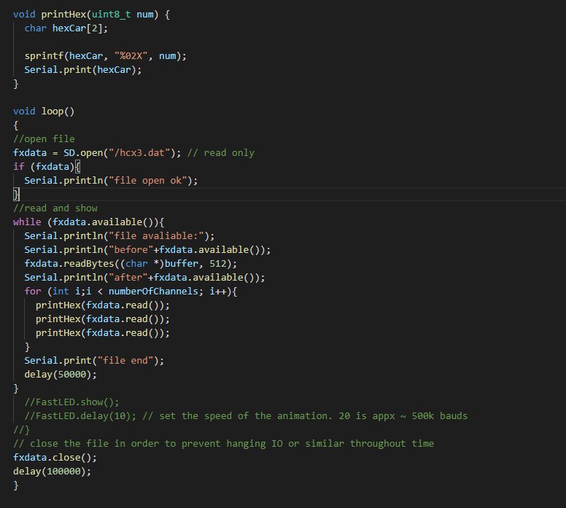Click the 'void printHex(uint8_t num) {' line

91,15
